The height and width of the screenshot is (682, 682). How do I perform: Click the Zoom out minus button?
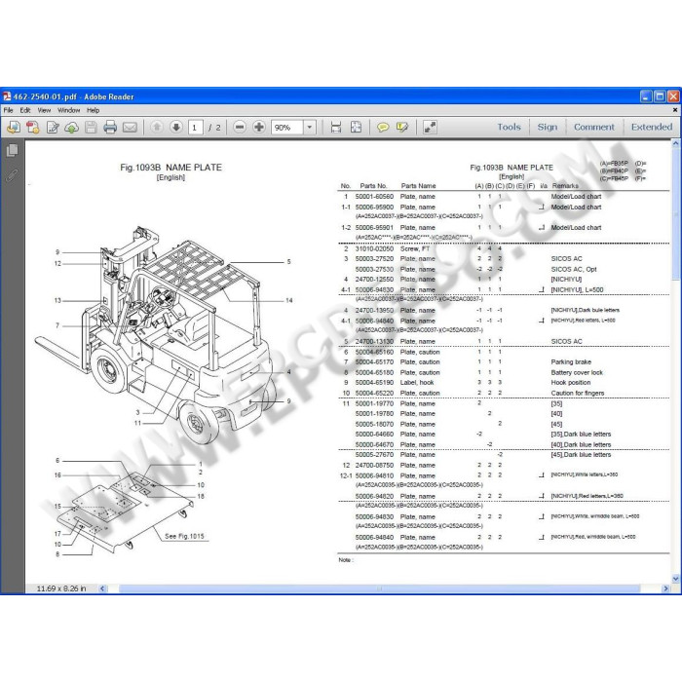240,127
